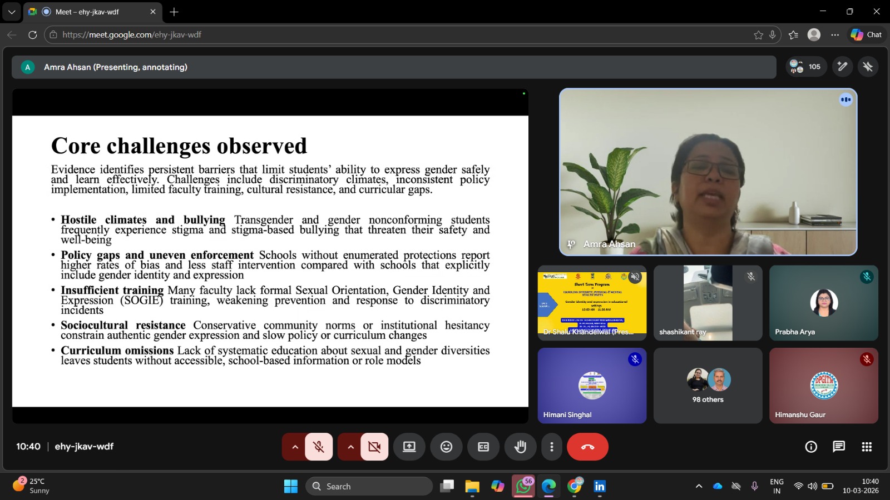The height and width of the screenshot is (500, 890).
Task: Open the meeting details info icon
Action: pos(811,447)
